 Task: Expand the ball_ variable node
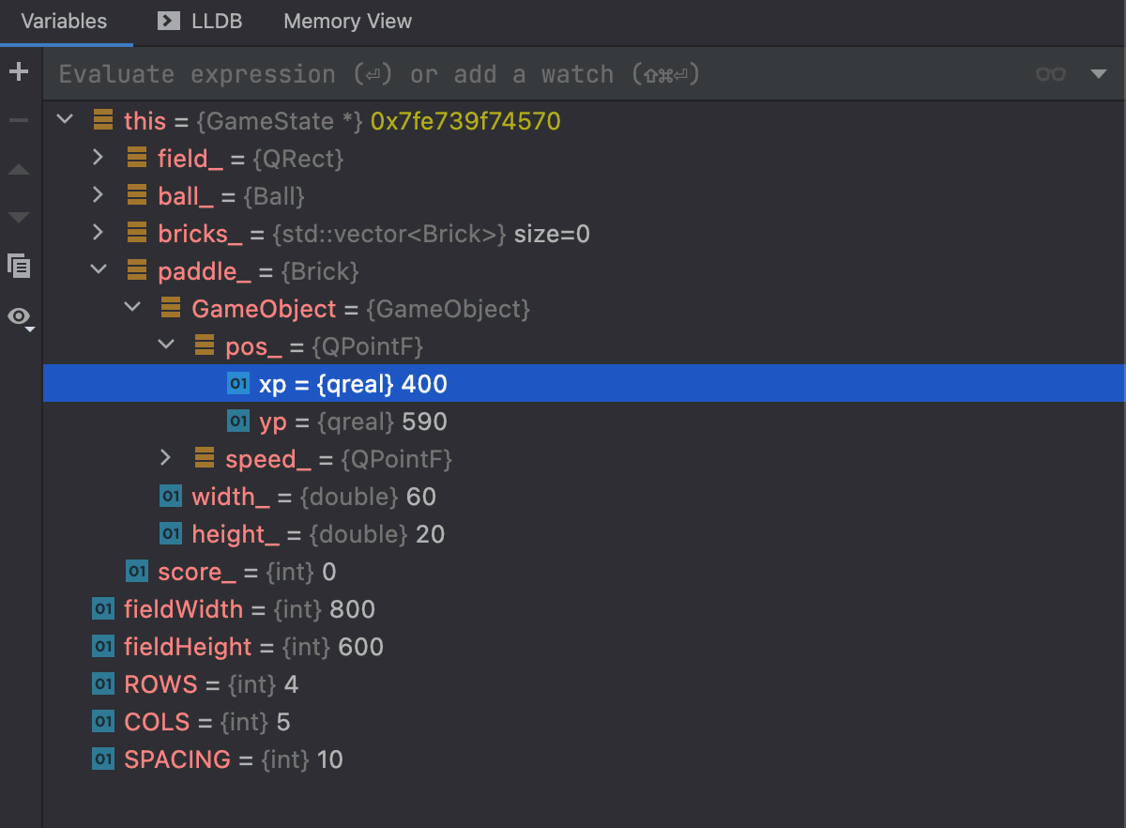point(98,195)
